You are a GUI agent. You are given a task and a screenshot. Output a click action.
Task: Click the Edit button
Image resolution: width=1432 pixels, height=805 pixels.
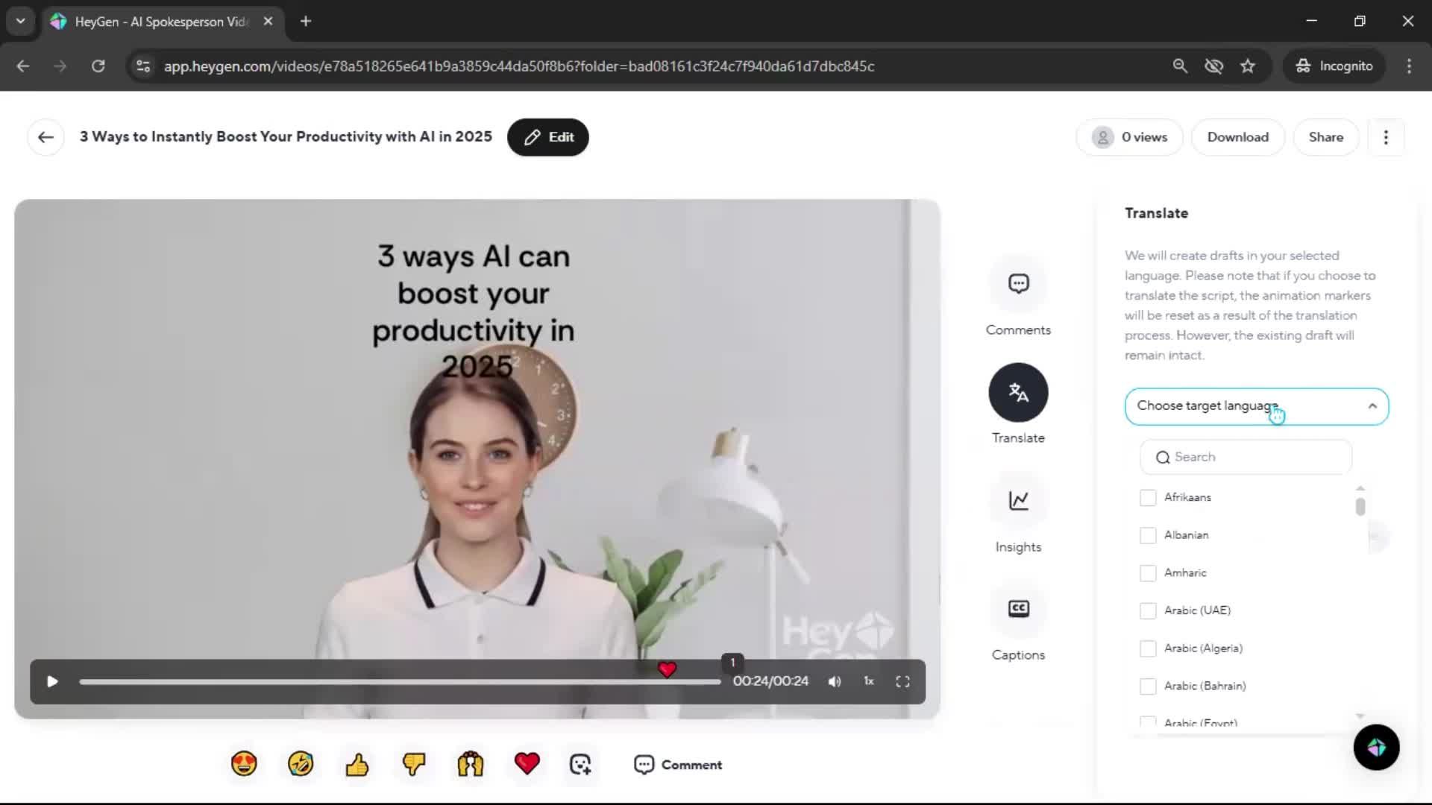(x=548, y=137)
